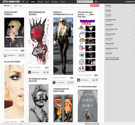
Task: Click the "I'm a free sheep baby!" title
Action: [x=87, y=87]
